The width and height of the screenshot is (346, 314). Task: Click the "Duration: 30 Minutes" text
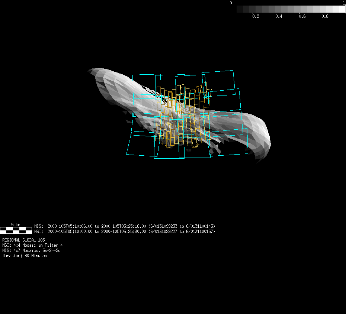25,256
